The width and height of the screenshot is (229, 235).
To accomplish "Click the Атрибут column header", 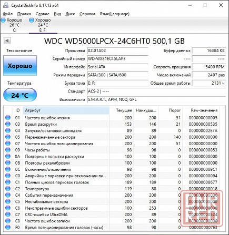I will coord(66,110).
